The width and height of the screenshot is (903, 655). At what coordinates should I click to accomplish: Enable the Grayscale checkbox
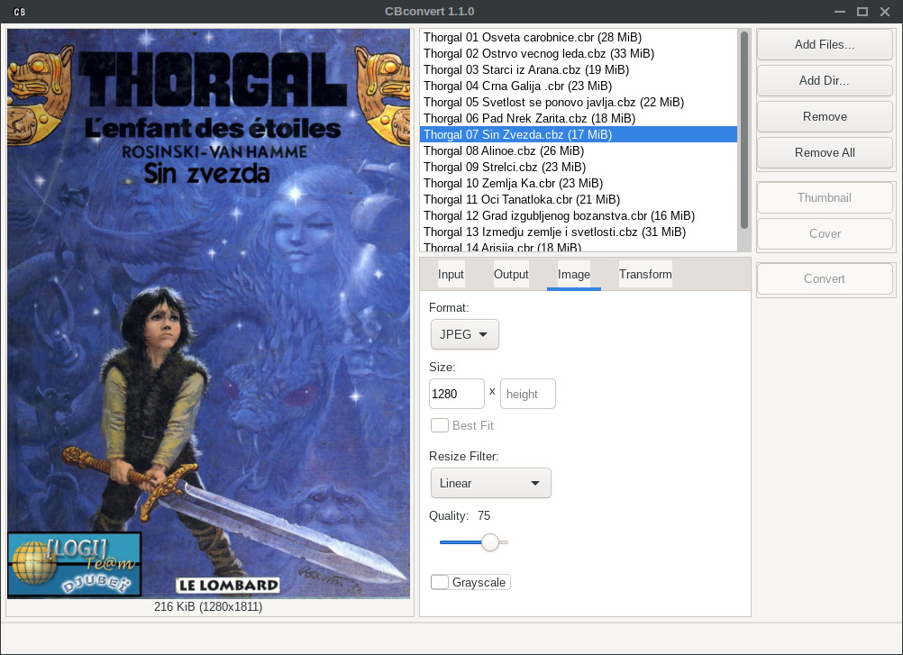440,582
